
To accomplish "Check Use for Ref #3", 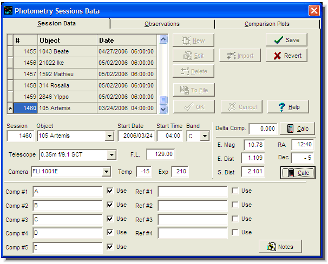I will (235, 219).
